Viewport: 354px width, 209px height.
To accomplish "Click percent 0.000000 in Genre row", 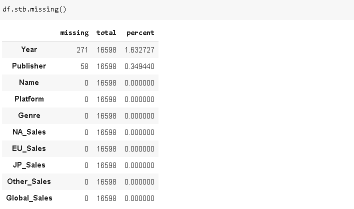I will click(x=139, y=116).
